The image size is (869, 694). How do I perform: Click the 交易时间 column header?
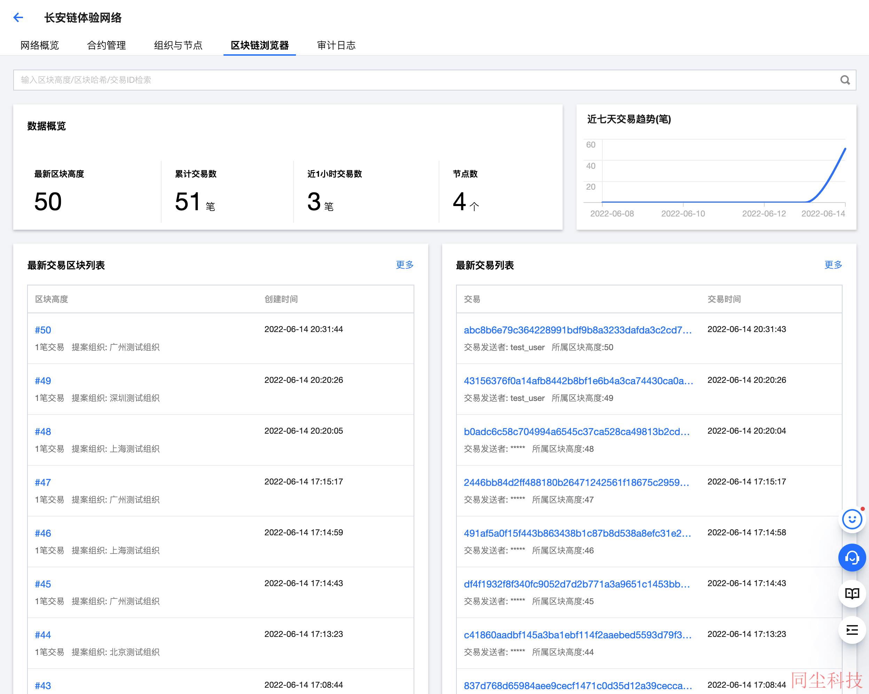(x=724, y=299)
